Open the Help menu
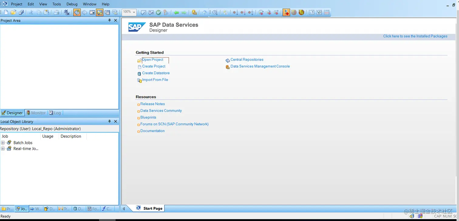 click(x=106, y=4)
